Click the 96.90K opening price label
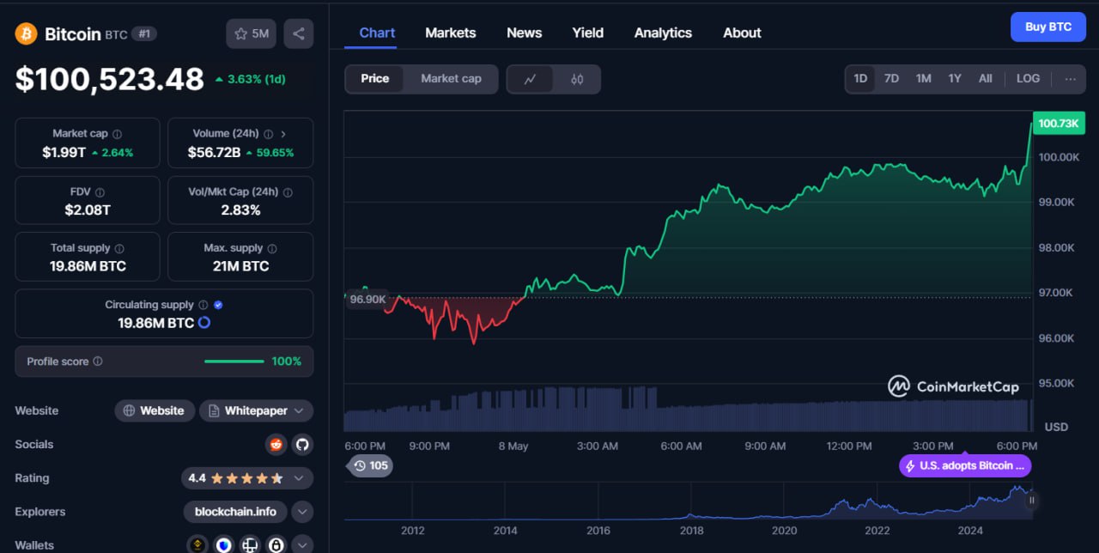Image resolution: width=1099 pixels, height=553 pixels. click(368, 299)
